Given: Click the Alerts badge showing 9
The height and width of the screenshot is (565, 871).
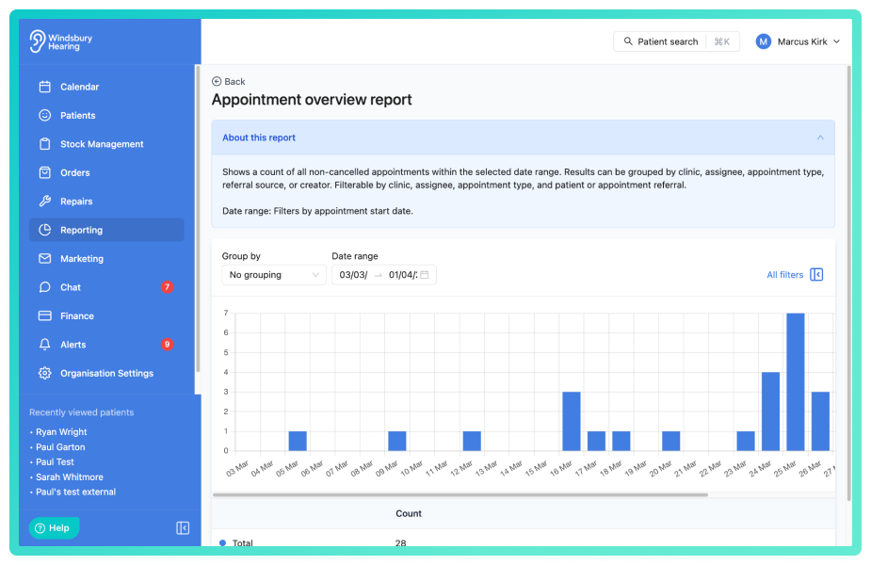Looking at the screenshot, I should pos(168,345).
